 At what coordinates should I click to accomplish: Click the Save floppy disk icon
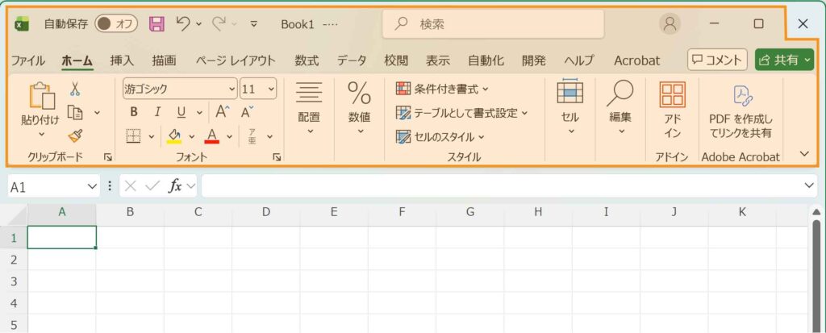(x=157, y=23)
